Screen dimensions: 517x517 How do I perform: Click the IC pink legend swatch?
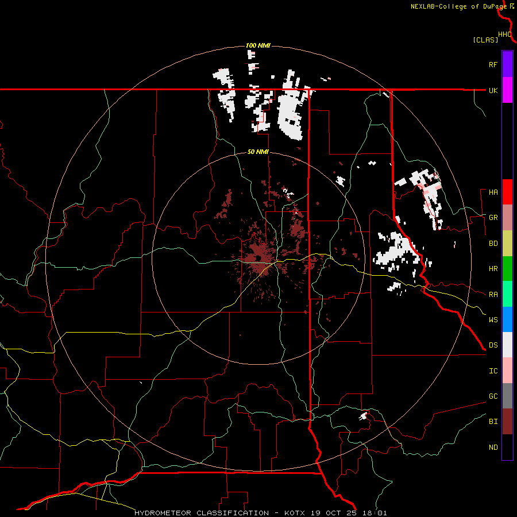[x=507, y=371]
